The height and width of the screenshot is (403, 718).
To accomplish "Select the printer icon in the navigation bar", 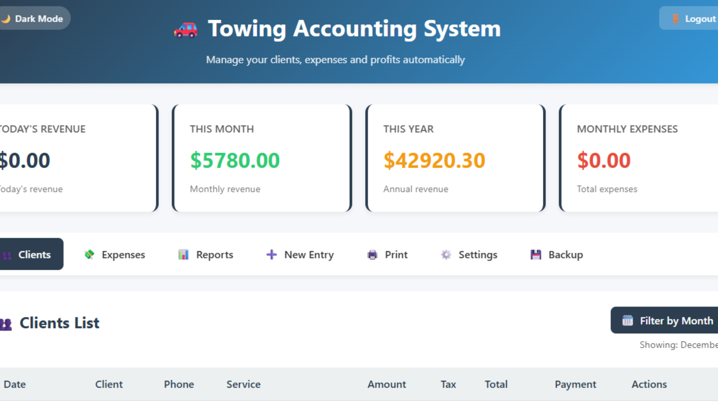I will (373, 254).
